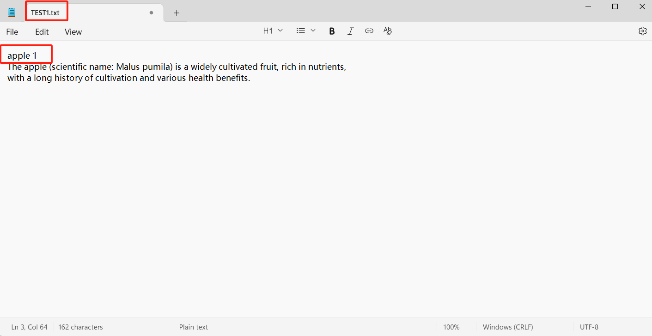Click Windows (CRLF) line ending indicator
This screenshot has width=652, height=336.
[x=508, y=327]
